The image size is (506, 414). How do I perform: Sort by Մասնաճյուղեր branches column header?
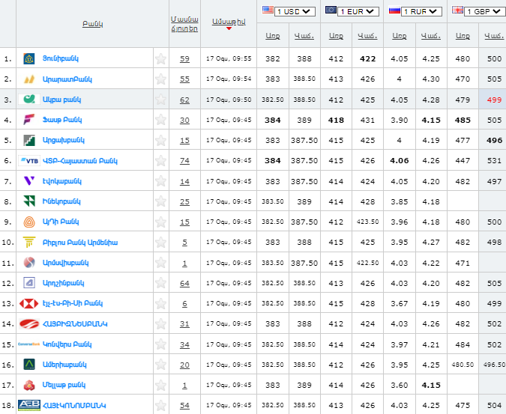(x=184, y=24)
